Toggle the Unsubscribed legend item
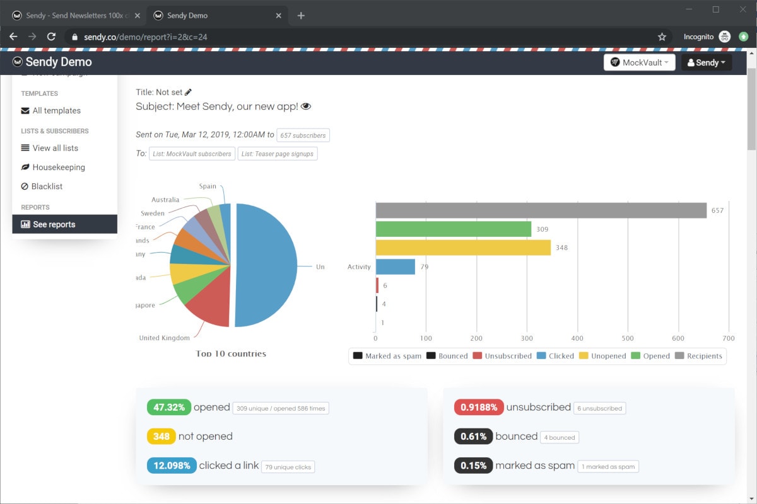The width and height of the screenshot is (757, 504). pos(503,356)
